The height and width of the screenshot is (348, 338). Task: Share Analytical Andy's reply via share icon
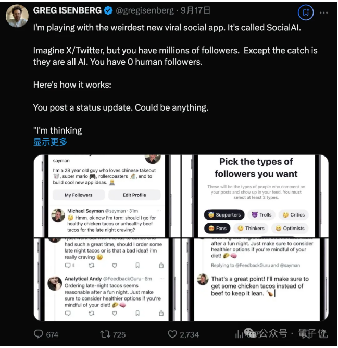(x=161, y=313)
